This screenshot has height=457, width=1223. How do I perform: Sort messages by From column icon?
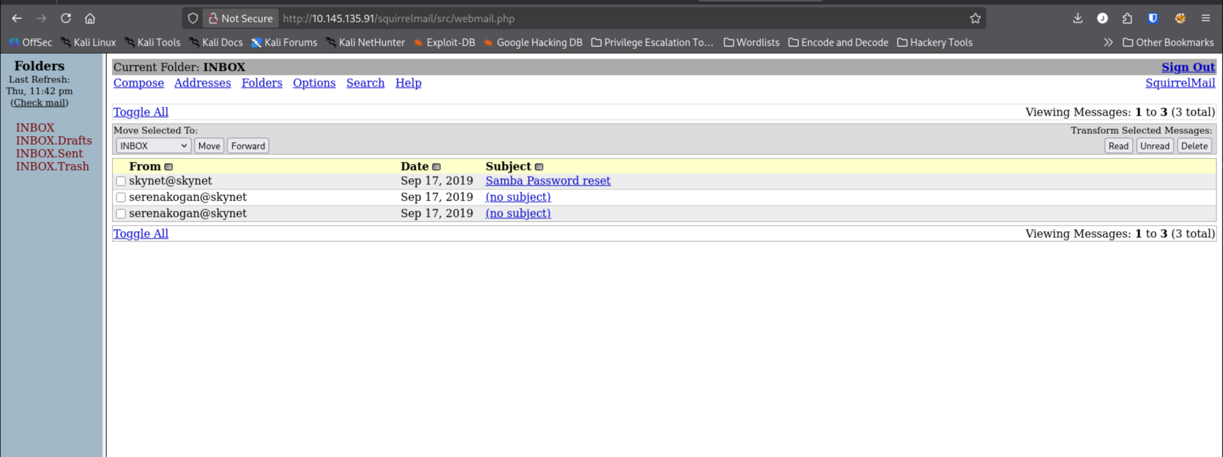pyautogui.click(x=168, y=167)
